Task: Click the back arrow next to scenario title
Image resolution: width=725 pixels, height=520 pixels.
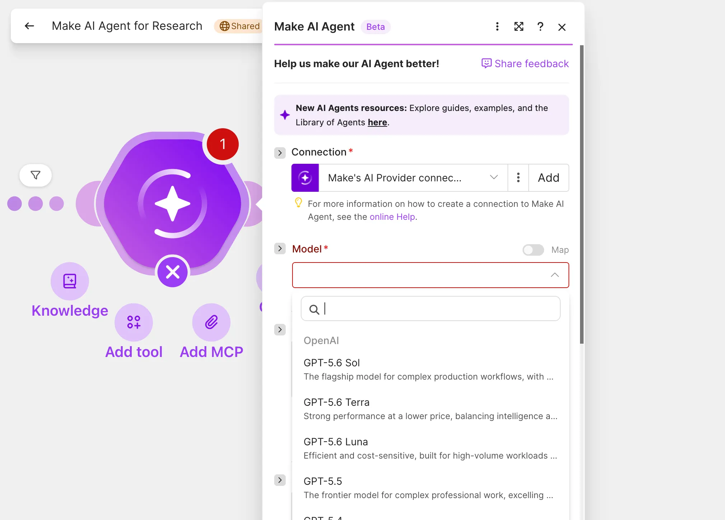Action: point(29,26)
